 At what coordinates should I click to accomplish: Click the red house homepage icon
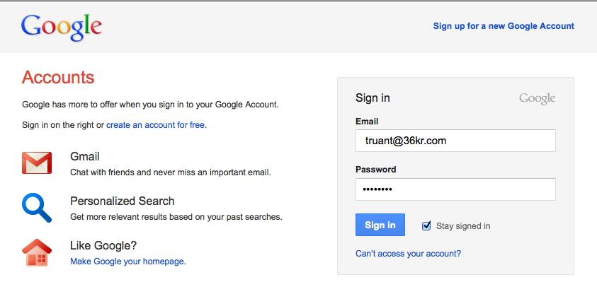coord(37,252)
